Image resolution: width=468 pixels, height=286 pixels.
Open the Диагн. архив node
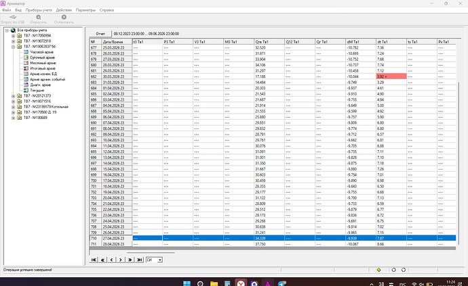[40, 85]
